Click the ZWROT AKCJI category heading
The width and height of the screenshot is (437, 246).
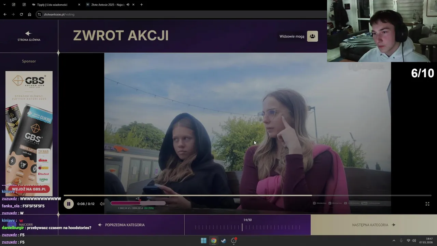(x=121, y=36)
